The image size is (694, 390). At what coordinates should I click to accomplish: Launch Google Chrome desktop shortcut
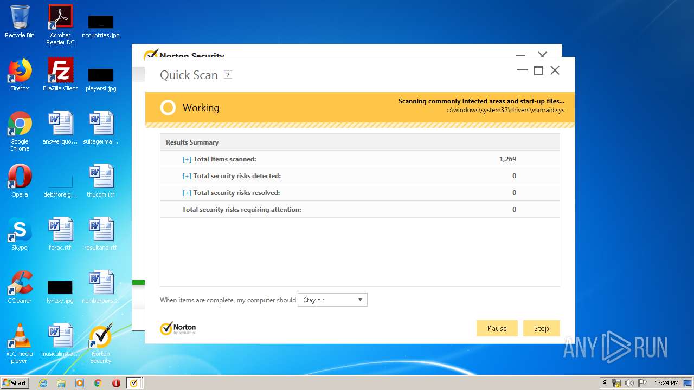click(20, 131)
